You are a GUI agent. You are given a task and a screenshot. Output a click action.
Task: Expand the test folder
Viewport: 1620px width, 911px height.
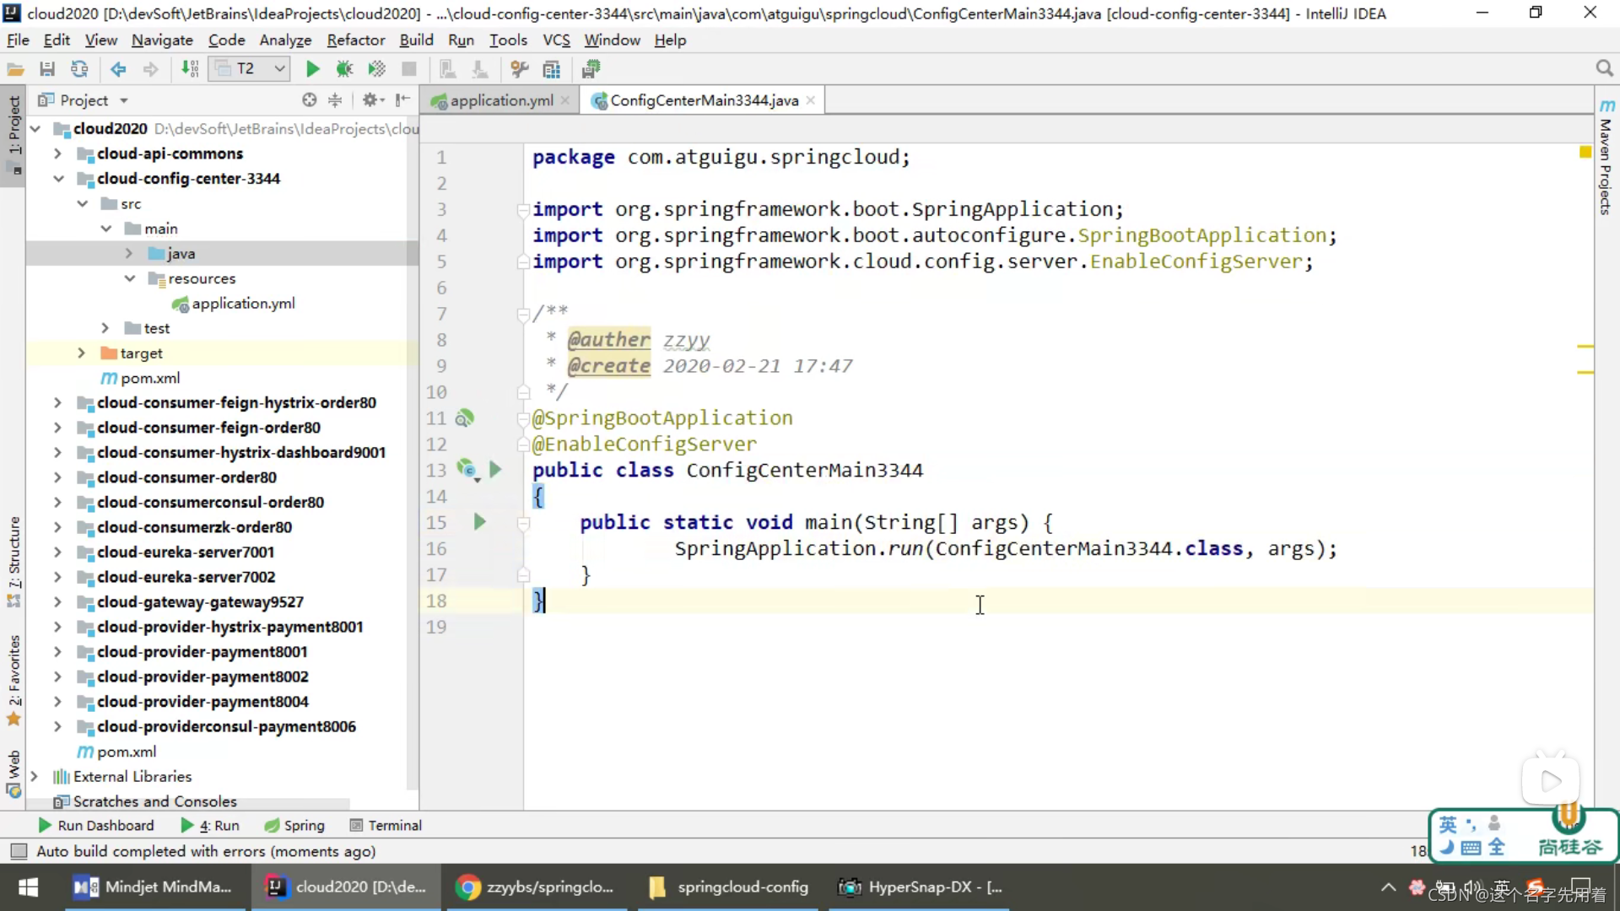pos(105,328)
